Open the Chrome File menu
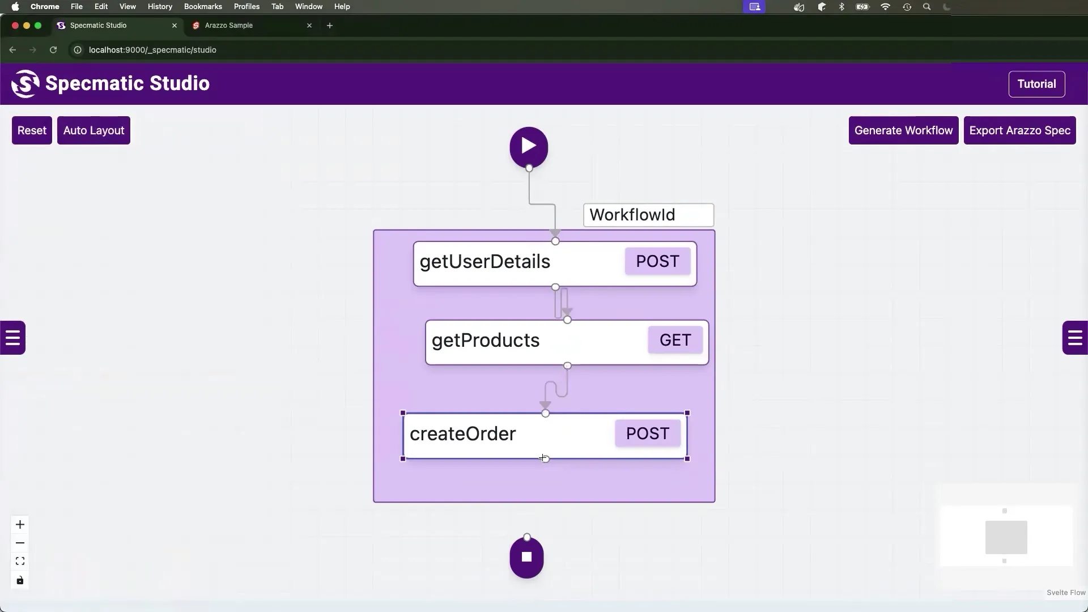This screenshot has width=1088, height=612. pyautogui.click(x=76, y=7)
